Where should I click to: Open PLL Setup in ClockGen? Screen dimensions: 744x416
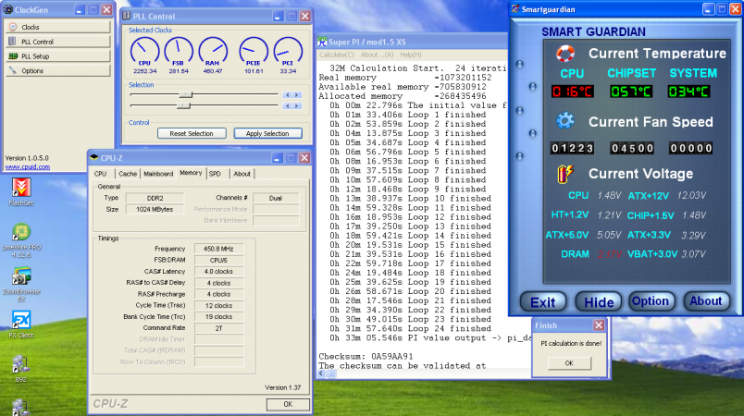(x=58, y=55)
